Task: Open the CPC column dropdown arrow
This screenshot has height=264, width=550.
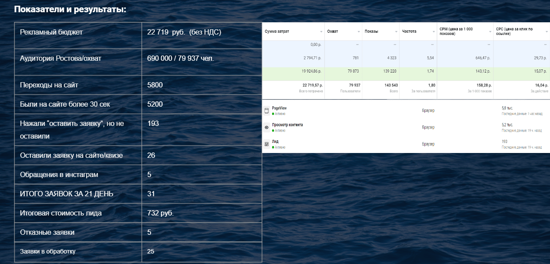Action: click(x=547, y=32)
